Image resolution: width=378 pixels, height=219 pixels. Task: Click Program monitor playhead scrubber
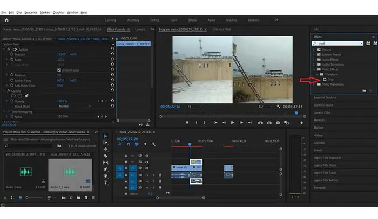point(296,113)
